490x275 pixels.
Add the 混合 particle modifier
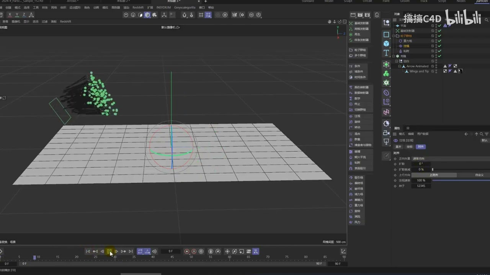pyautogui.click(x=355, y=134)
